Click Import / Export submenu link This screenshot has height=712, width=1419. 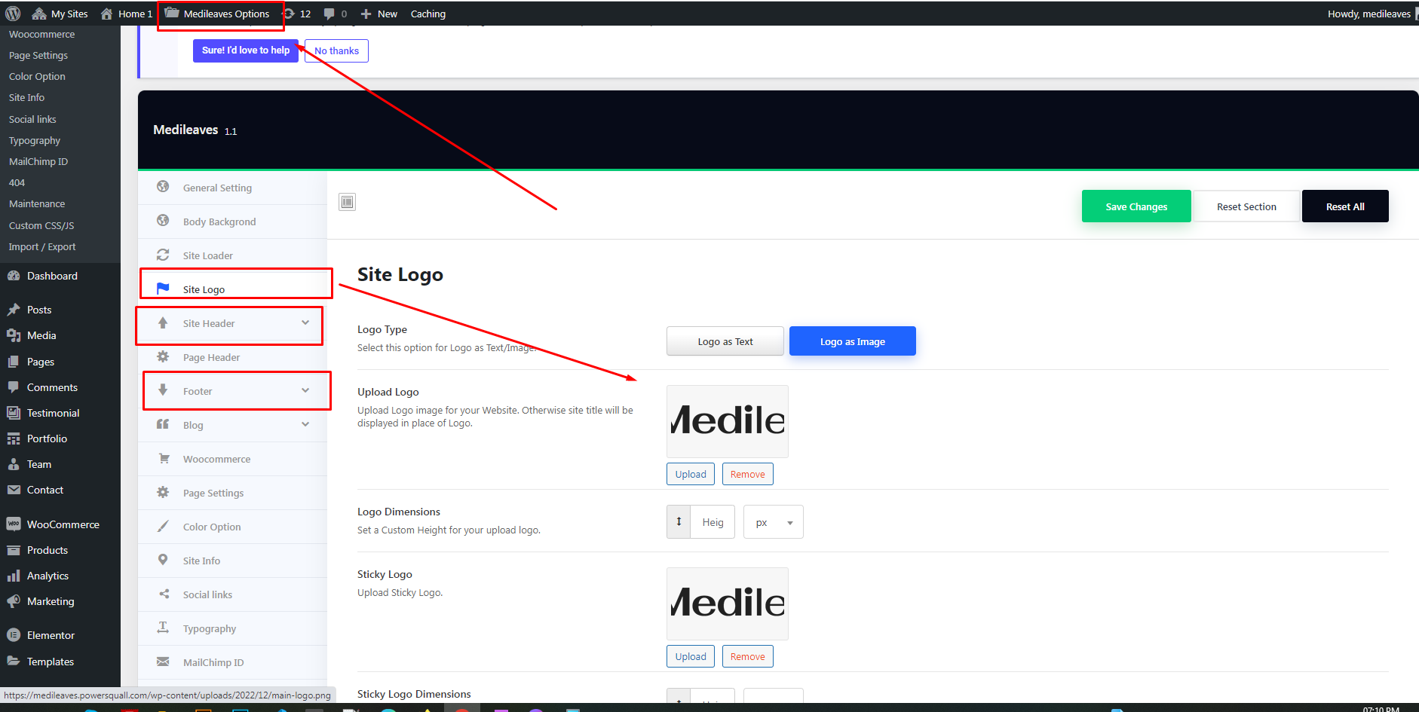(42, 246)
